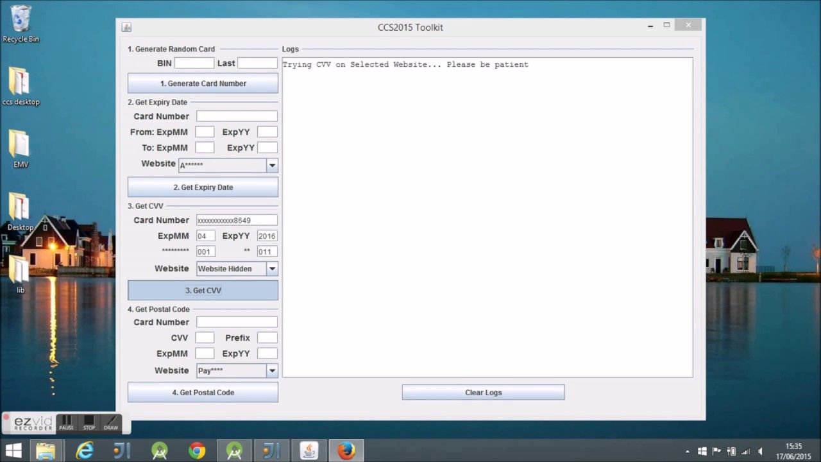Expand the Pay**** website dropdown
Viewport: 821px width, 462px height.
tap(272, 371)
